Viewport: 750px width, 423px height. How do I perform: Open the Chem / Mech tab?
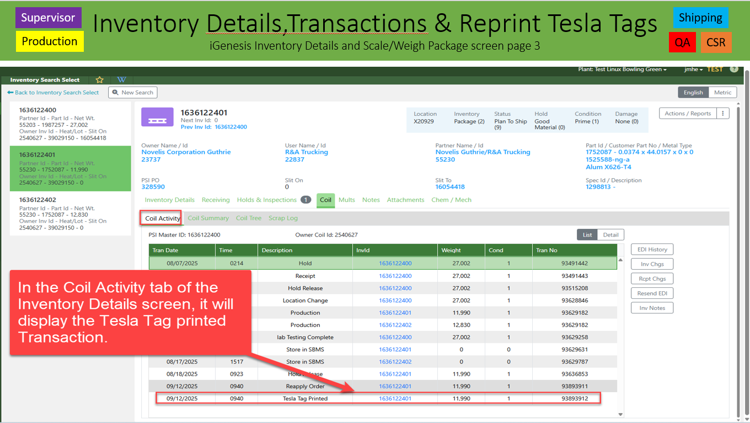[x=451, y=200]
